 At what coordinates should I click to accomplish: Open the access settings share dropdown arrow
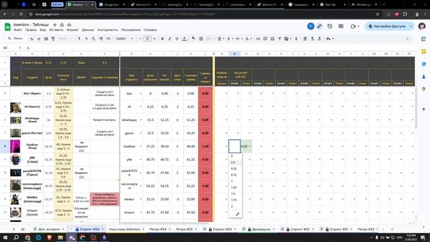pos(411,26)
